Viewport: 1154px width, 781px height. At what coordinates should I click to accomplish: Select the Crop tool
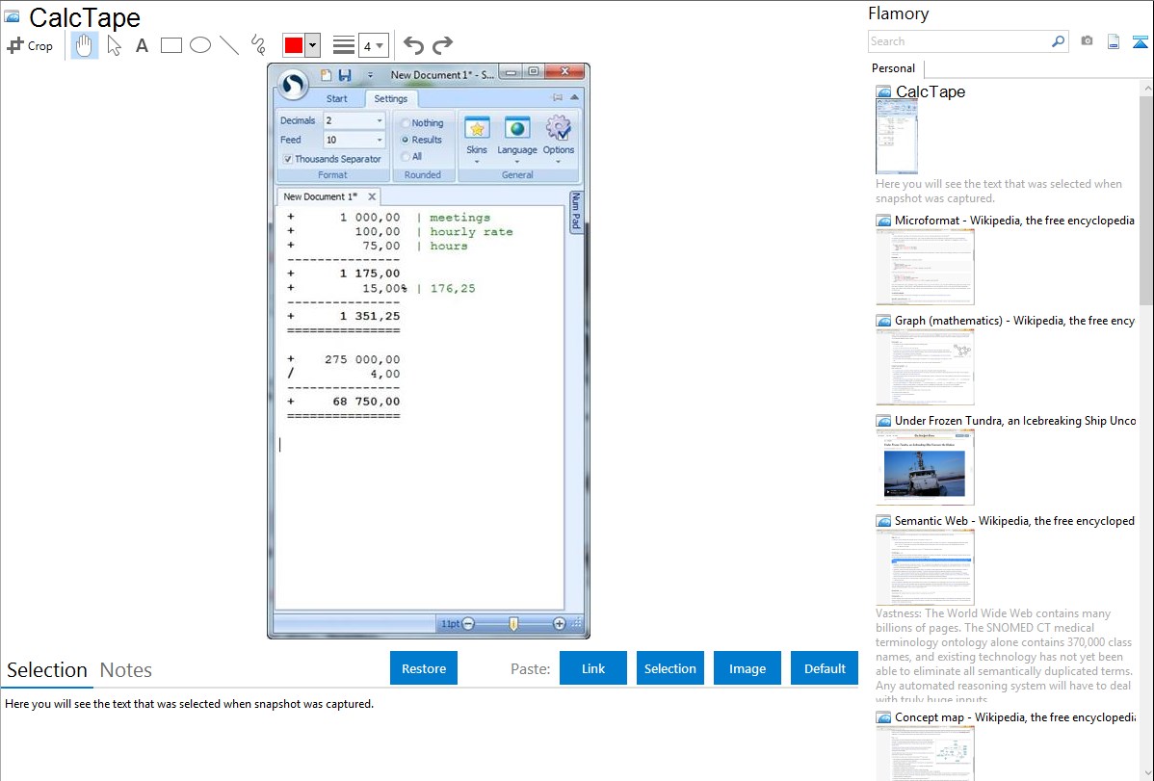[30, 45]
